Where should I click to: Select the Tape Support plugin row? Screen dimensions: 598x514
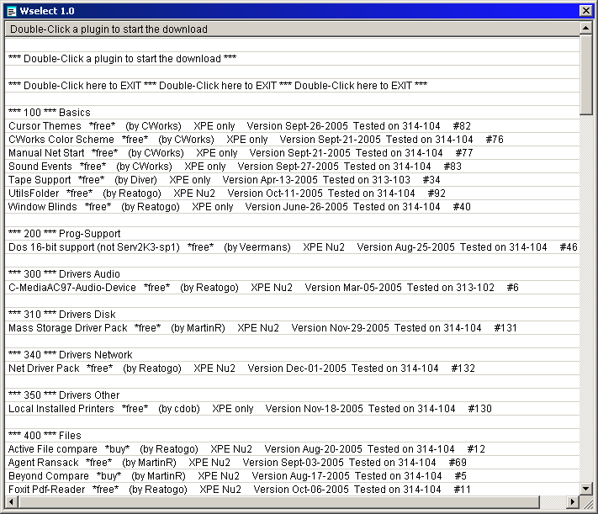pyautogui.click(x=292, y=180)
